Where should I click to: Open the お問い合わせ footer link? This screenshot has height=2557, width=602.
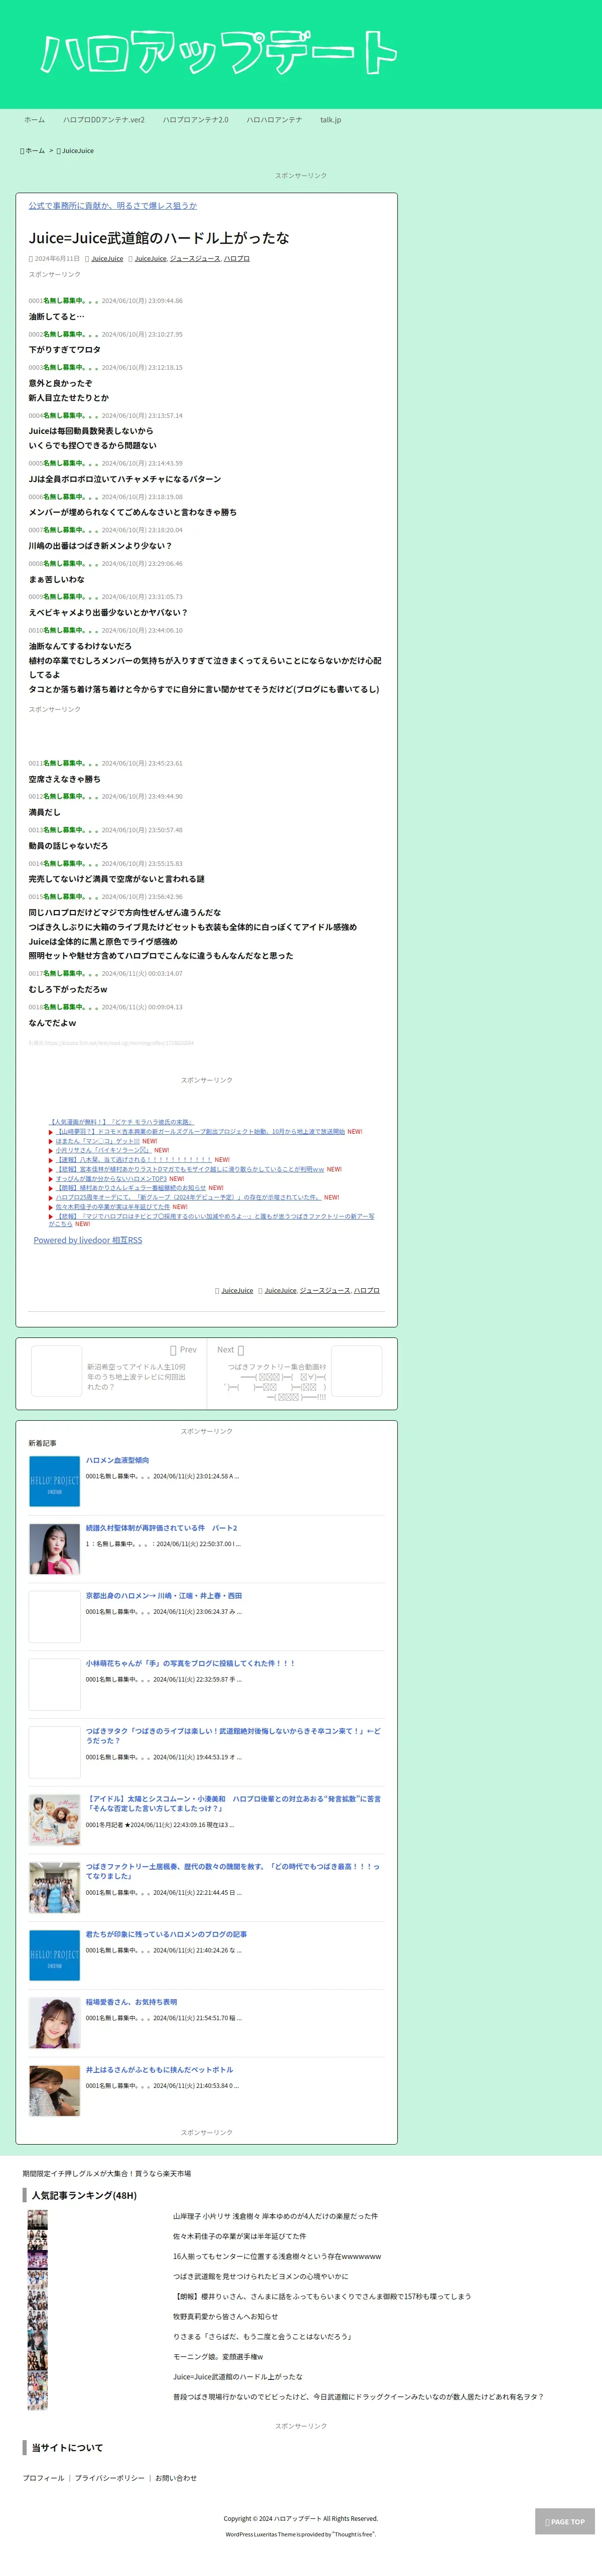click(x=176, y=2479)
